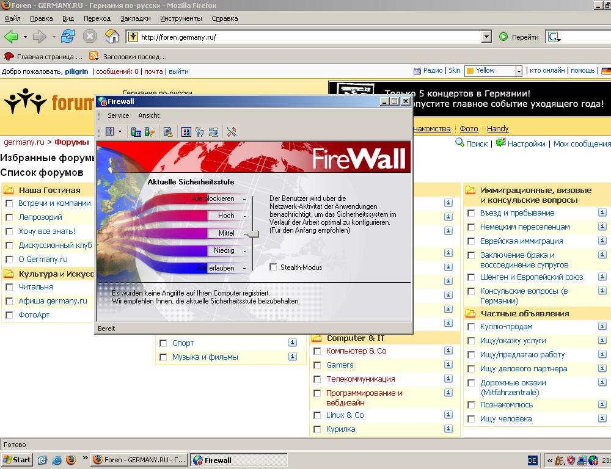Open the почта mail link
Image resolution: width=611 pixels, height=469 pixels.
(x=153, y=71)
